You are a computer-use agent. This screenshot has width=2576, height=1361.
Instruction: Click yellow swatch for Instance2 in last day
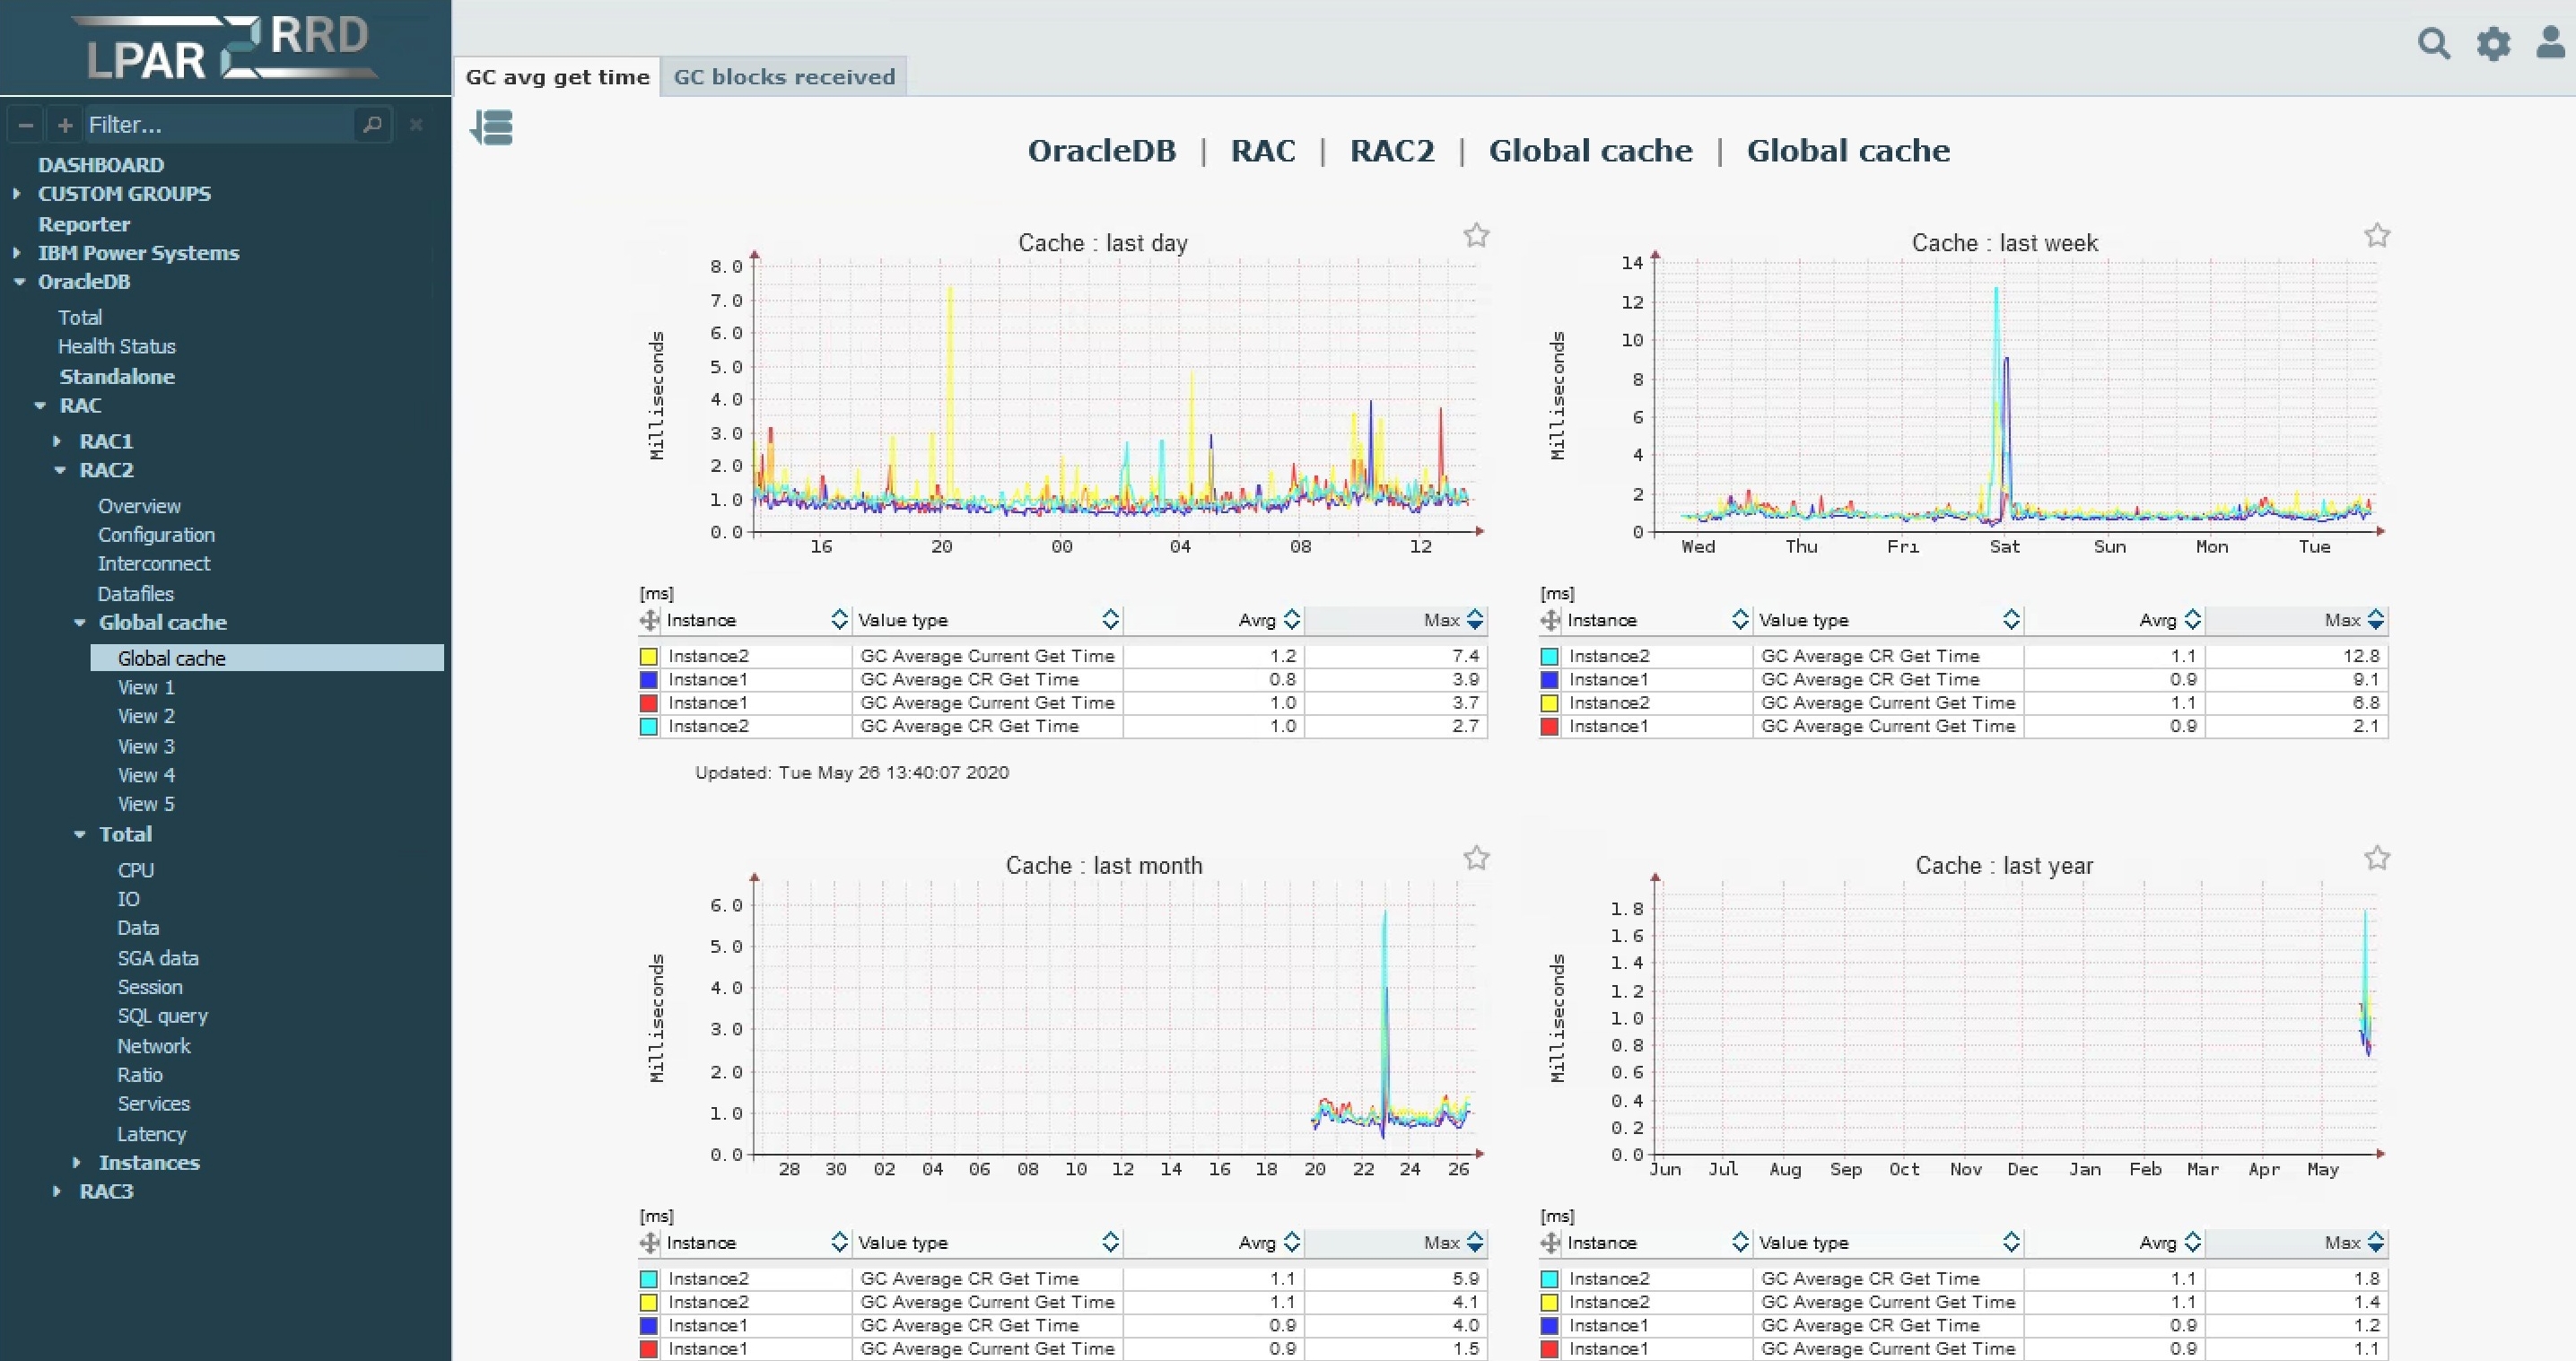649,656
